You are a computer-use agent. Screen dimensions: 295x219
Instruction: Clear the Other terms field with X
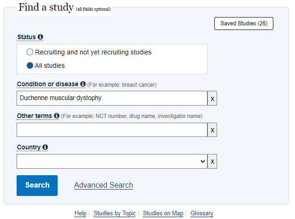coord(212,130)
